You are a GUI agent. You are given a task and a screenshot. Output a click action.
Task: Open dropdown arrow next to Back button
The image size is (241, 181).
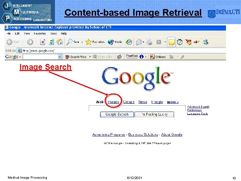[x=23, y=42]
